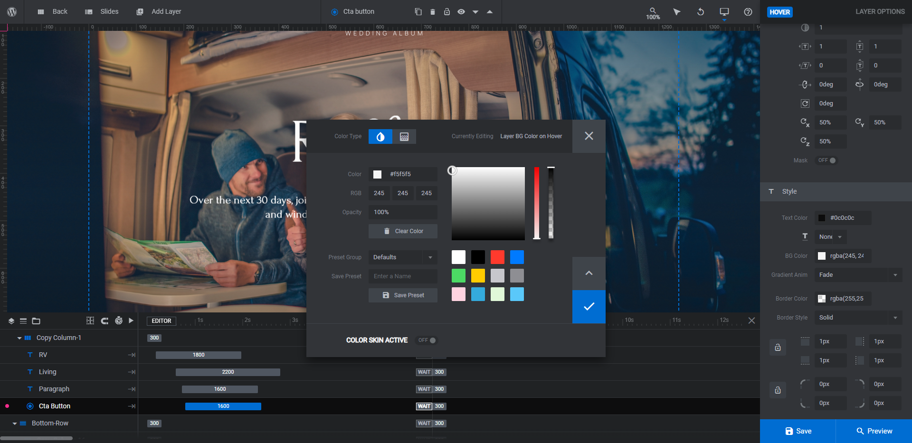Pick the black preset swatch
The height and width of the screenshot is (443, 912).
point(478,257)
